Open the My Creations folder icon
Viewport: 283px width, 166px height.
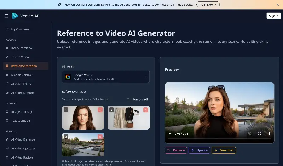coord(7,29)
